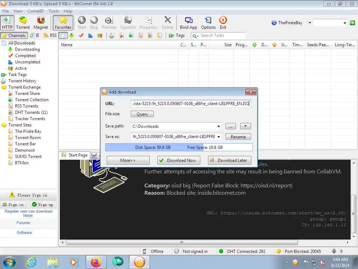This screenshot has height=269, width=358.
Task: Expand the Save path combo box
Action: pos(219,126)
